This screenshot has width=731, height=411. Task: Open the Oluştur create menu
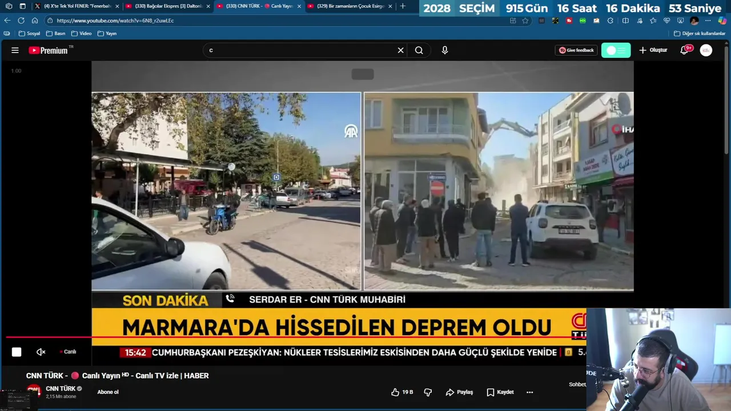(653, 50)
